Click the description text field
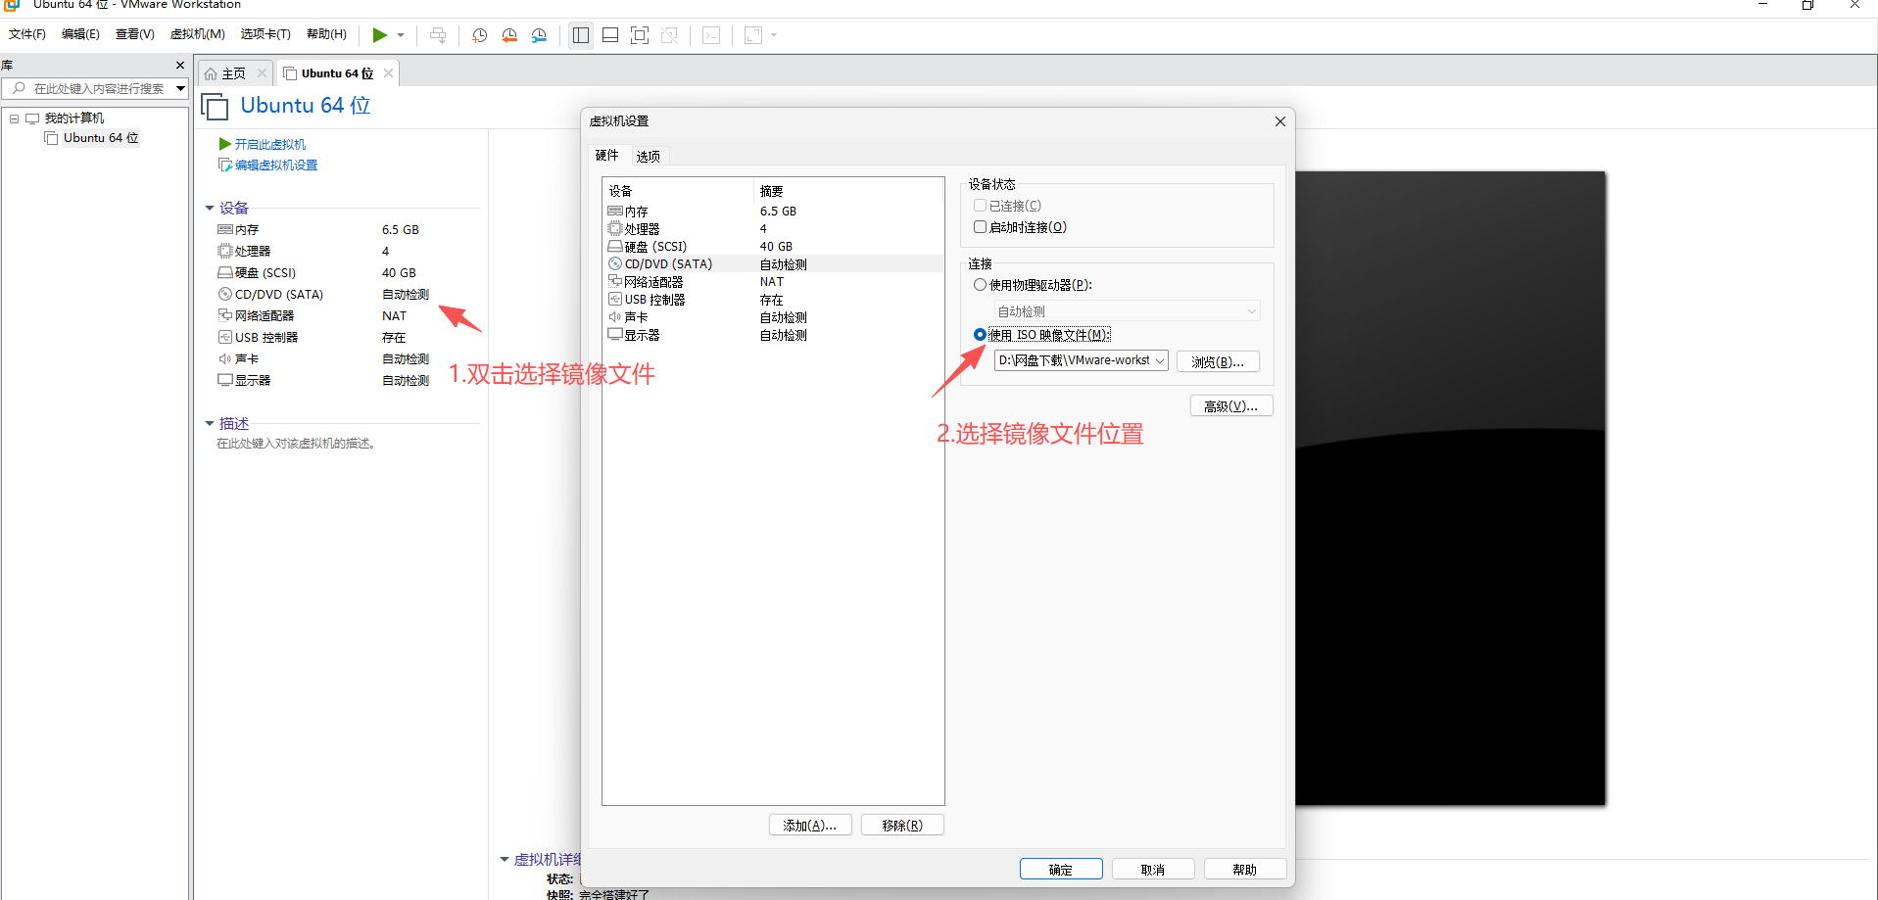 pos(296,444)
